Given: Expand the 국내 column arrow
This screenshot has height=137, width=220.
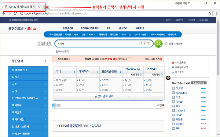Looking at the screenshot, I should (x=75, y=72).
